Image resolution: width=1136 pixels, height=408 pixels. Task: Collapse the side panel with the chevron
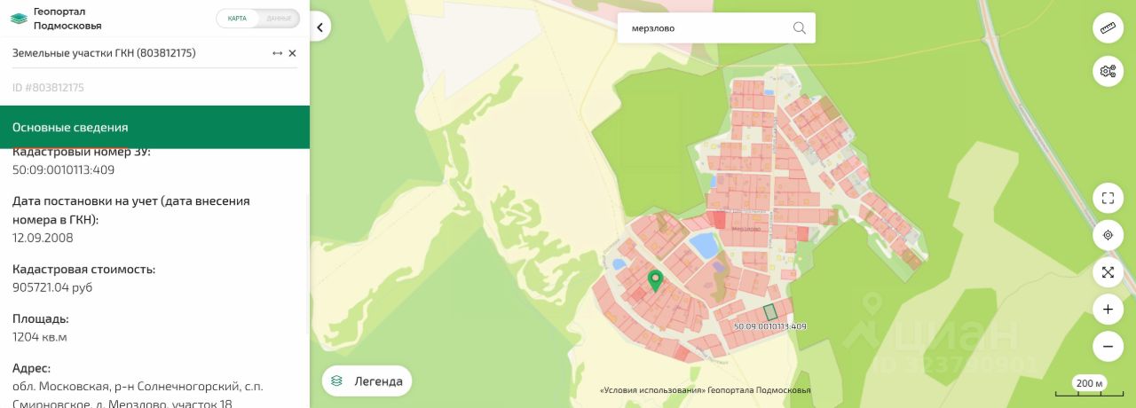[320, 27]
